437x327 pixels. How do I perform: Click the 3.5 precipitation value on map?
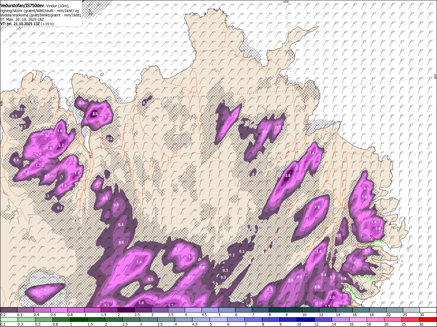coord(95,114)
